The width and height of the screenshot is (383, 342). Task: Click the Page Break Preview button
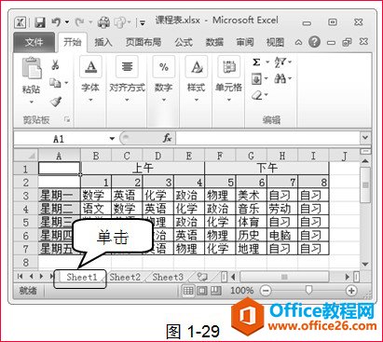pos(216,291)
